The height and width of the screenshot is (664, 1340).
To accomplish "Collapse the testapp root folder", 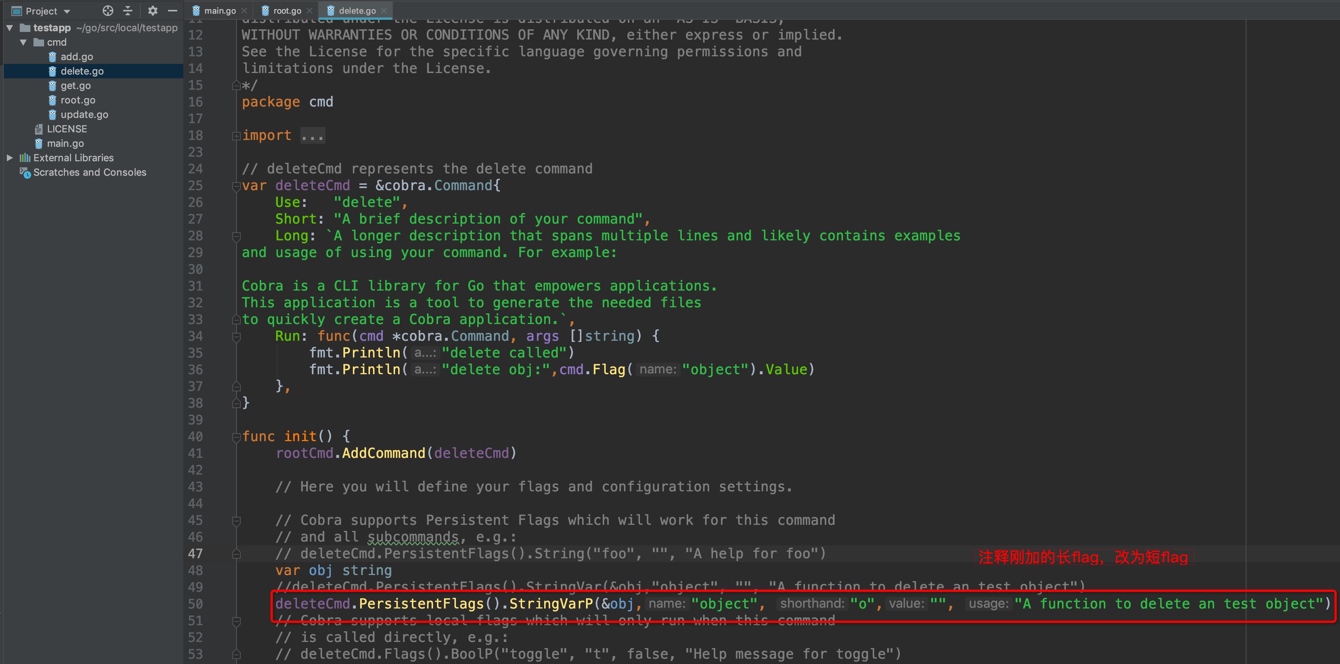I will [10, 28].
